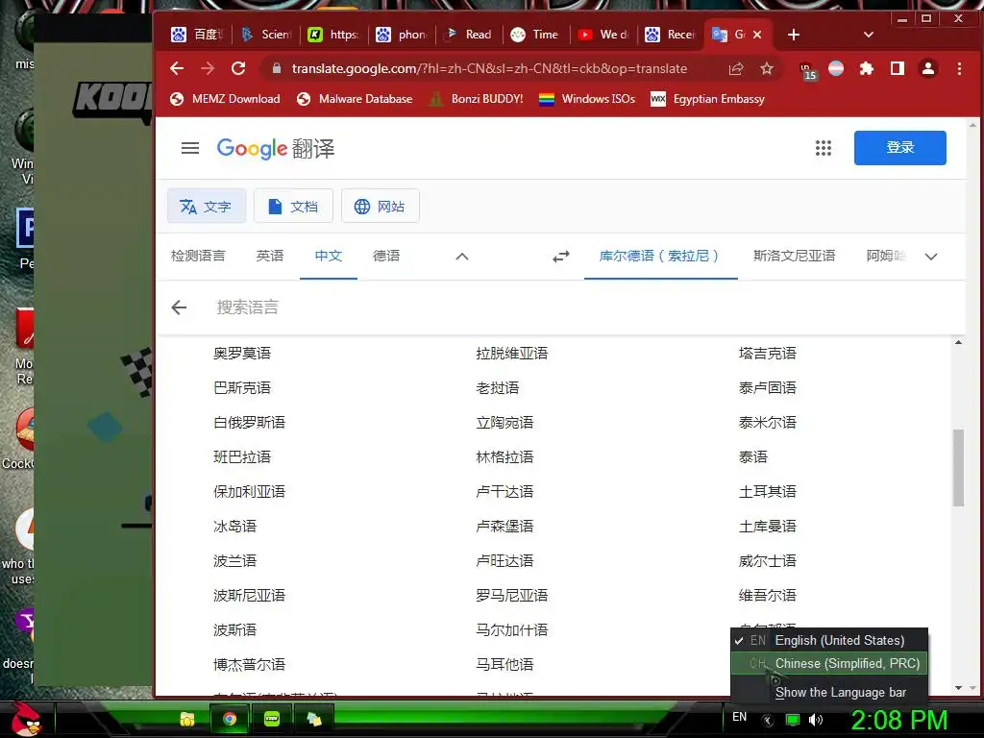The image size is (984, 738).
Task: Close the active Google Translate tab
Action: point(757,35)
